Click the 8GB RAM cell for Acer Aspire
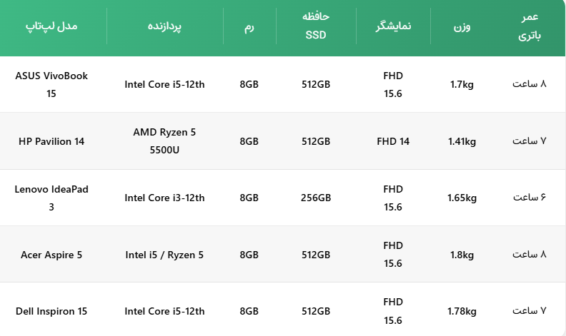The width and height of the screenshot is (566, 336). (249, 255)
